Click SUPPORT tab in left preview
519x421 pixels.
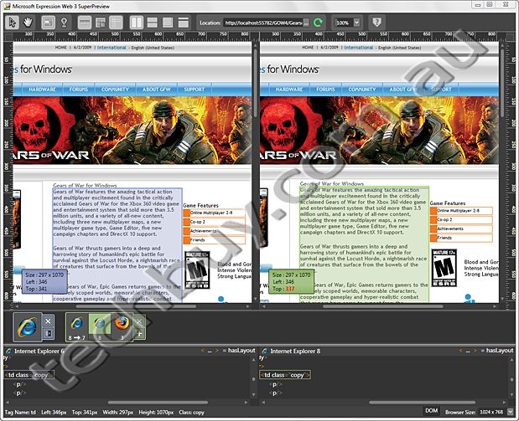click(195, 90)
